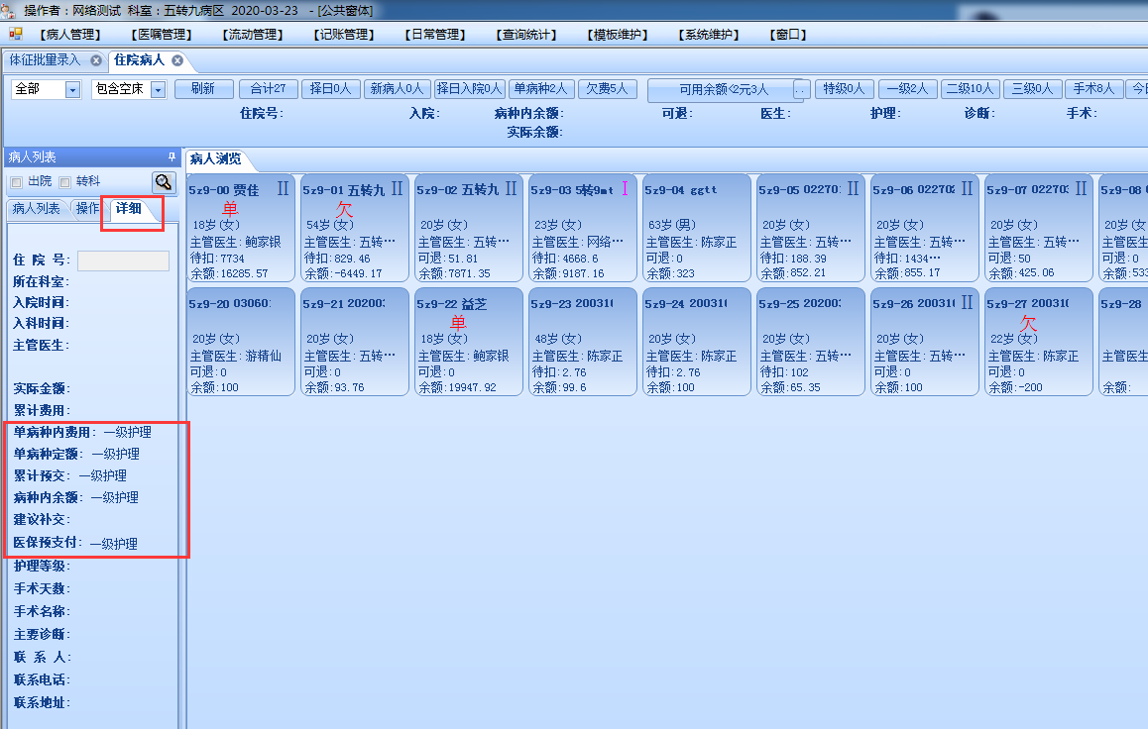Close the 住院病人 tab
Screen dimensions: 1148x729
(177, 60)
